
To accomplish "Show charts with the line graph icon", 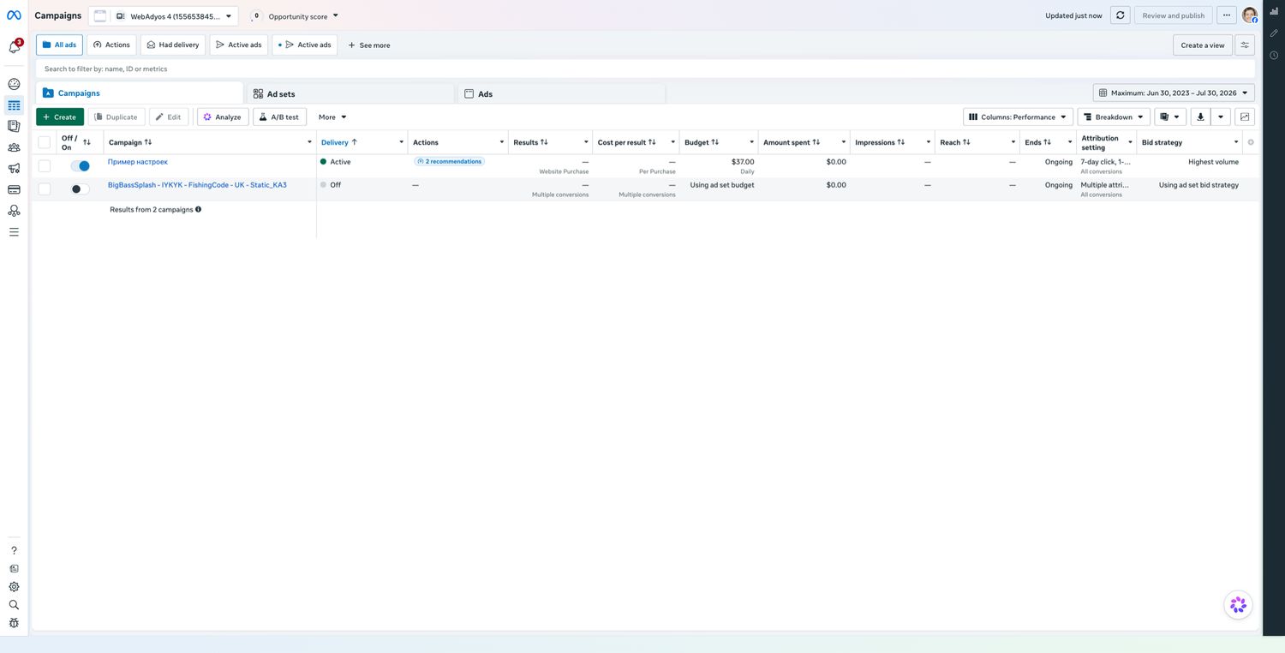I will coord(1245,117).
